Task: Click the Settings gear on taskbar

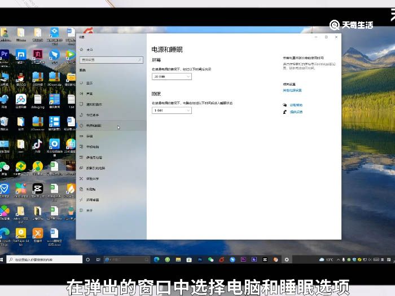Action: pyautogui.click(x=287, y=259)
